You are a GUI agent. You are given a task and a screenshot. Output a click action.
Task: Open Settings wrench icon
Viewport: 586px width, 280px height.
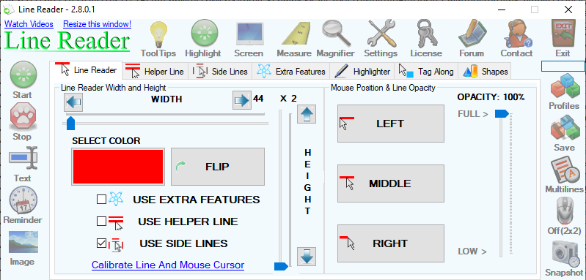coord(381,34)
